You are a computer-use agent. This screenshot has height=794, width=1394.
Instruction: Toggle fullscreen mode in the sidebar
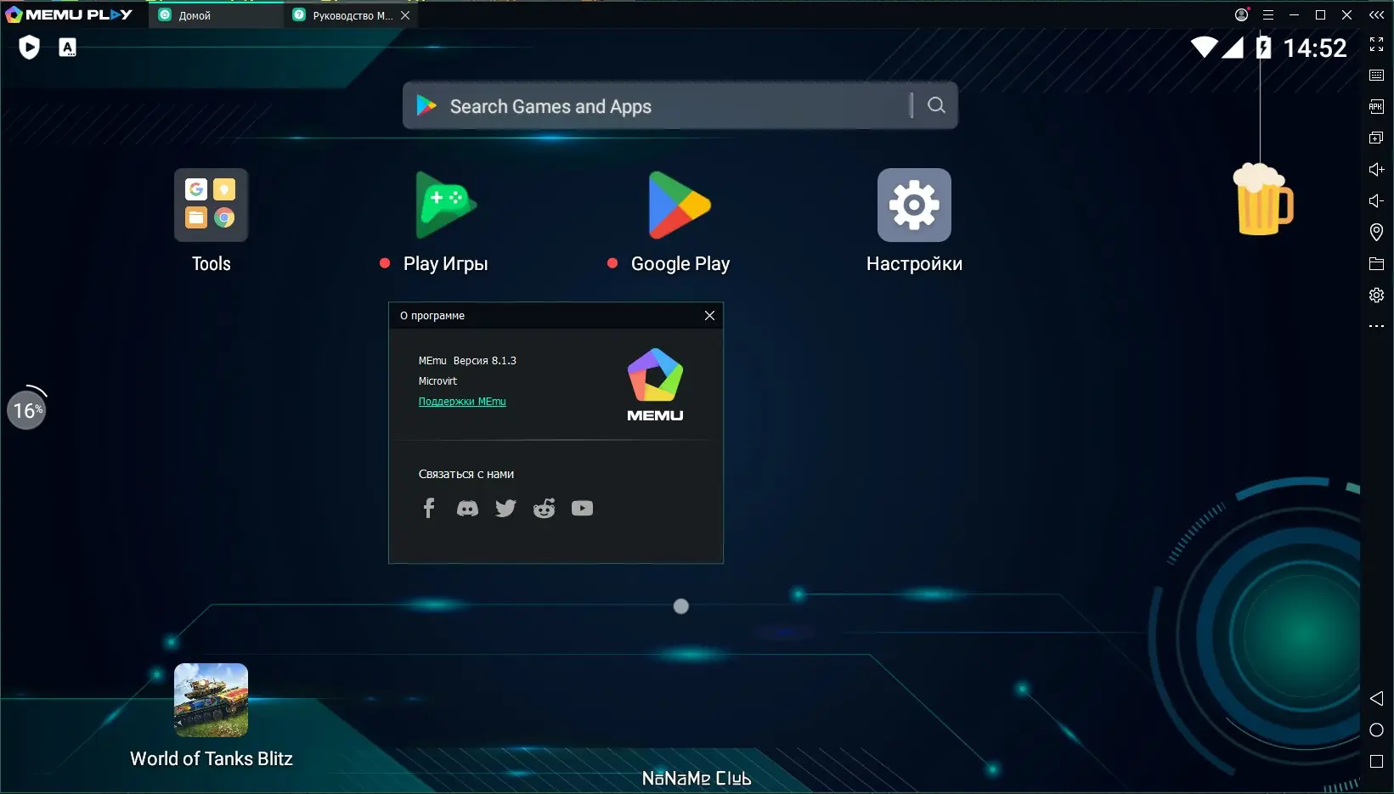pos(1377,44)
